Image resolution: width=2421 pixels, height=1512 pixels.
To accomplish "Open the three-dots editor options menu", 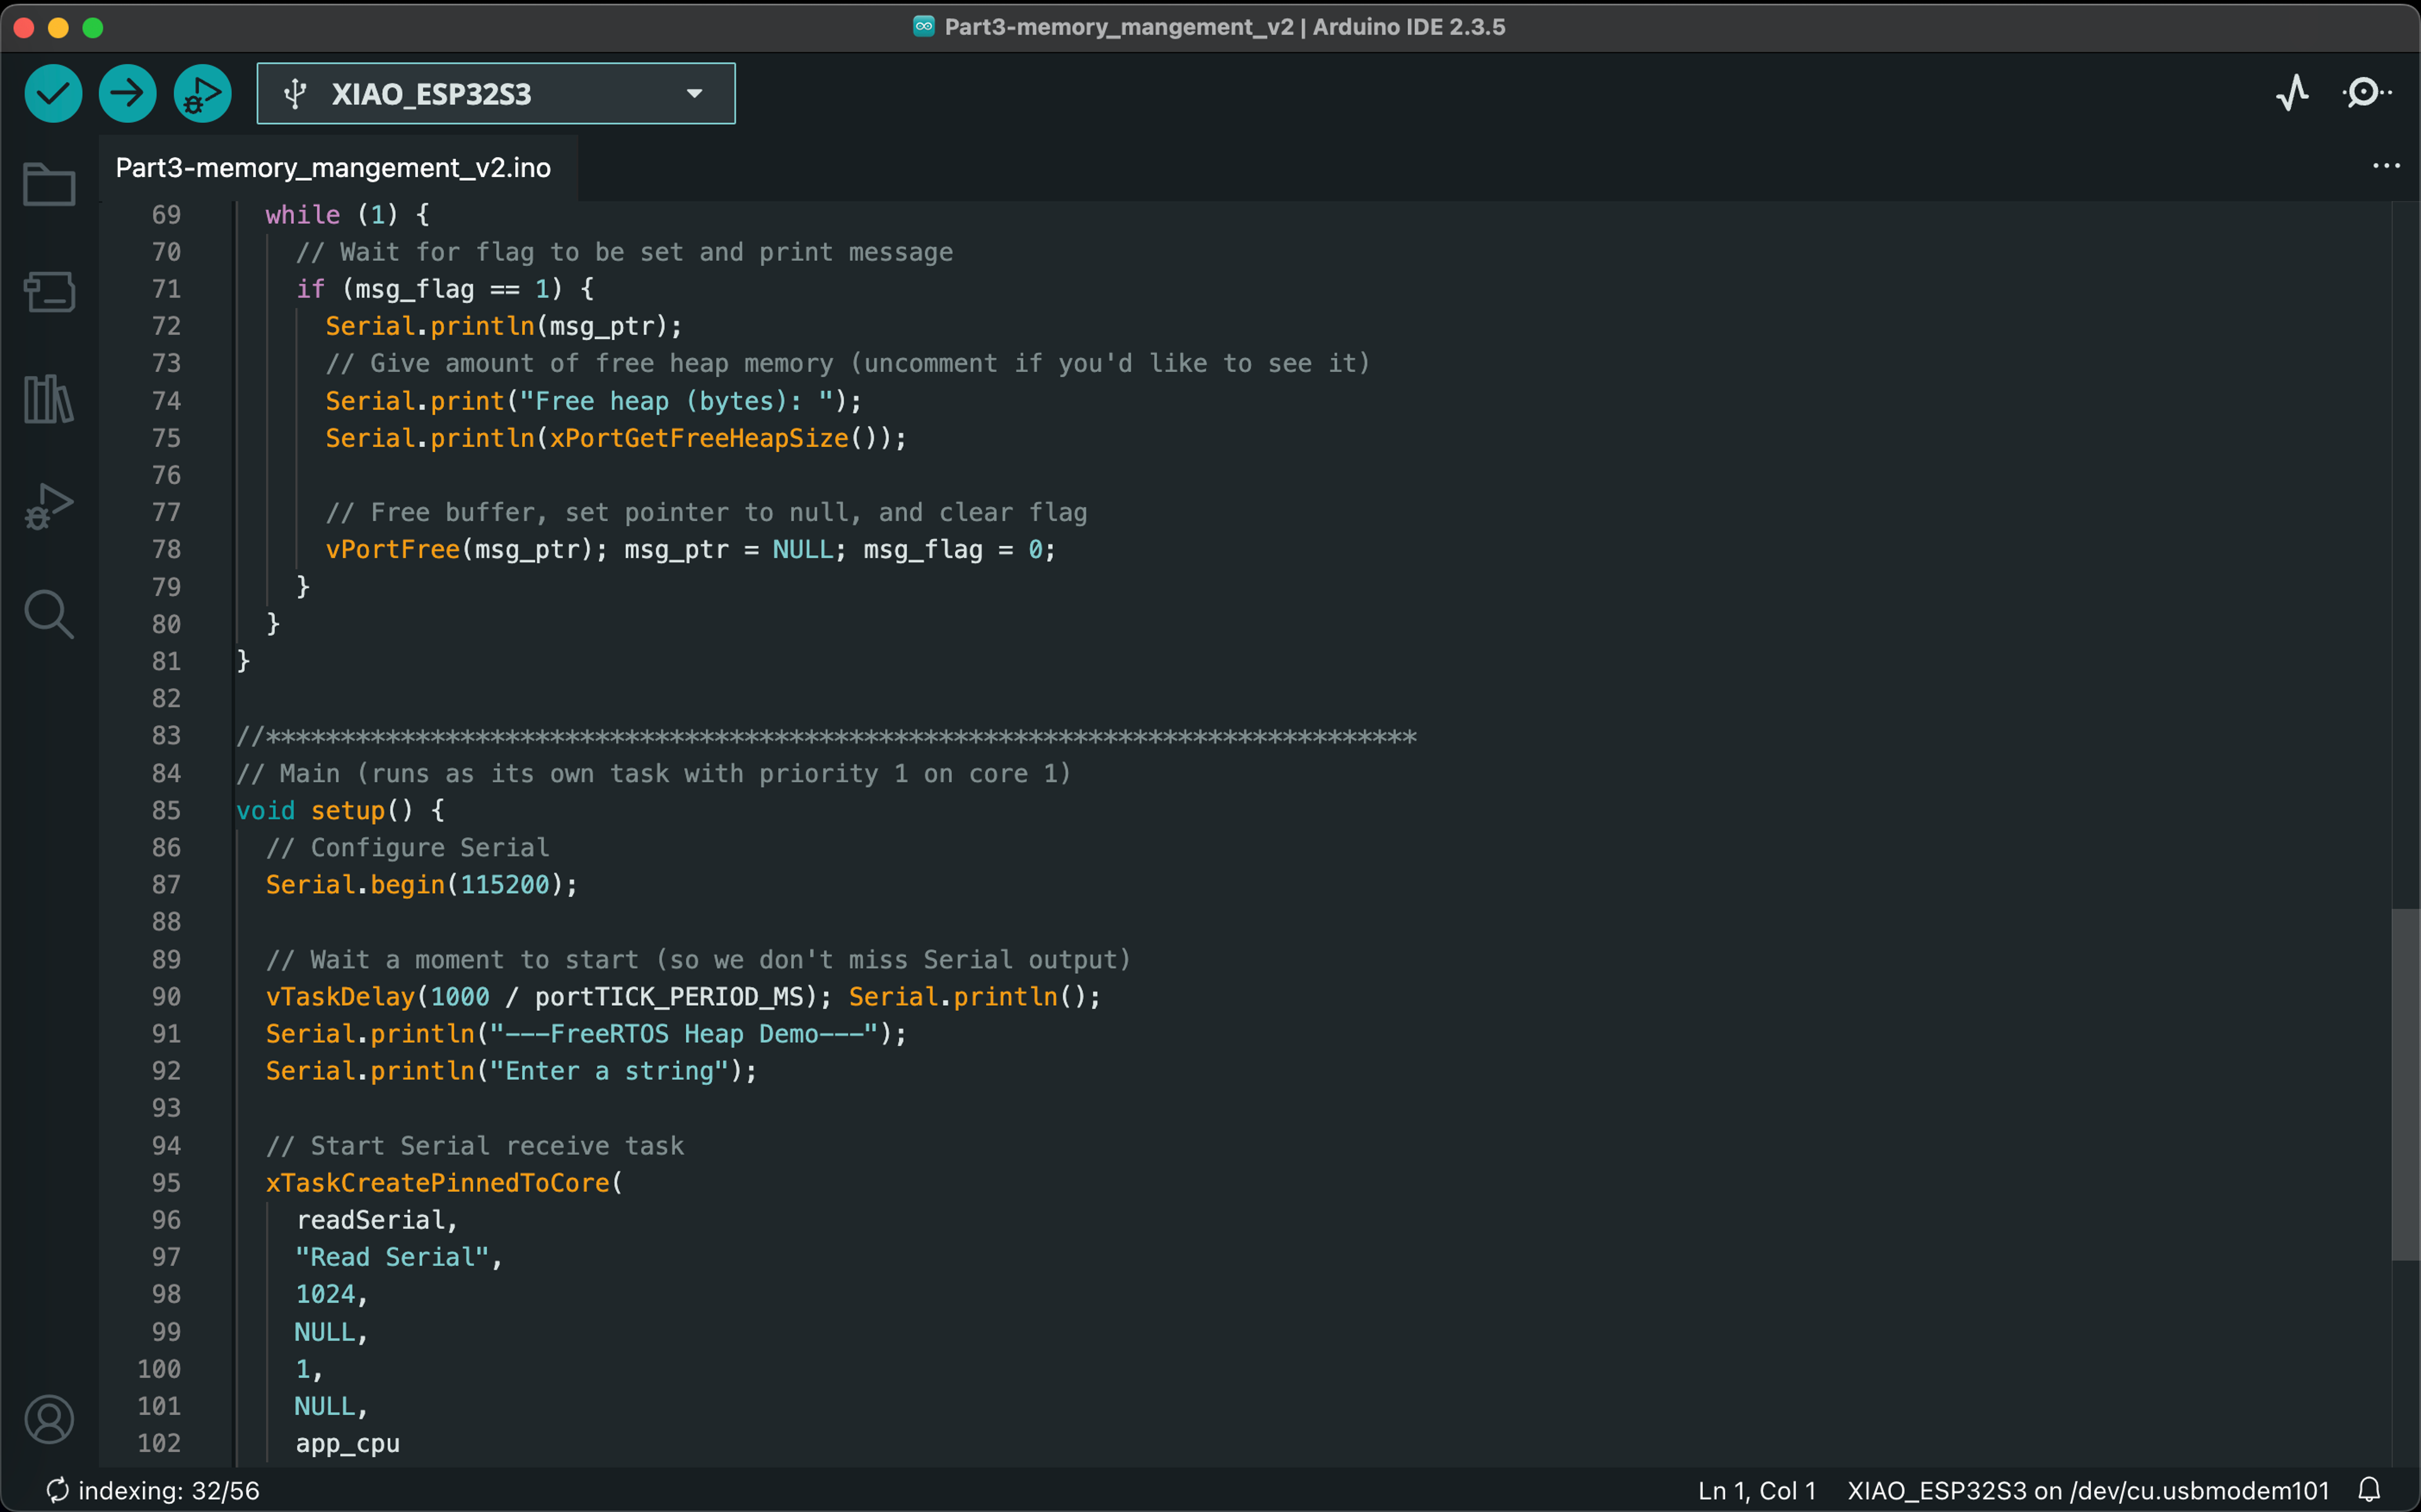I will pos(2386,167).
